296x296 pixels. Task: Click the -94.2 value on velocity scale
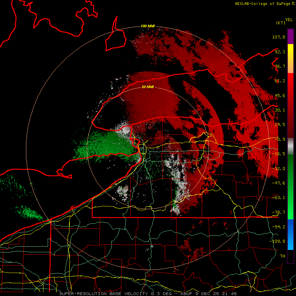(279, 227)
